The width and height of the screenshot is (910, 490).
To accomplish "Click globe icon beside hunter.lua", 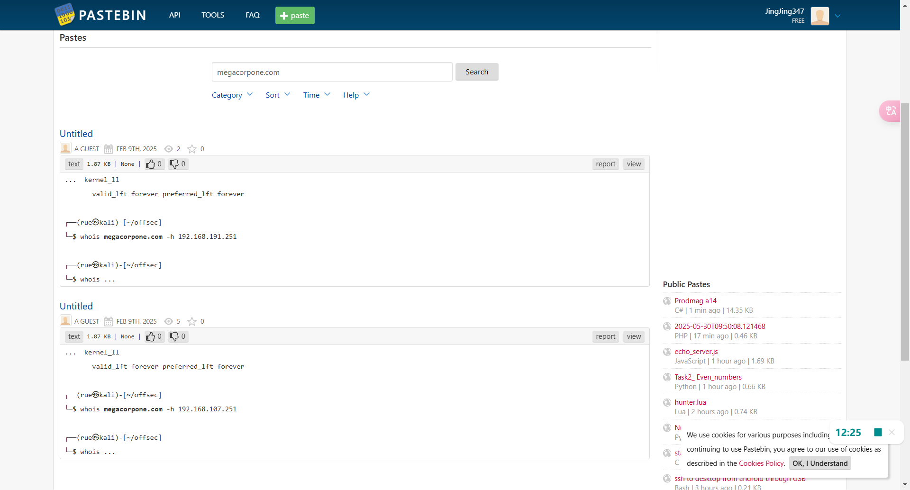I will click(x=667, y=402).
